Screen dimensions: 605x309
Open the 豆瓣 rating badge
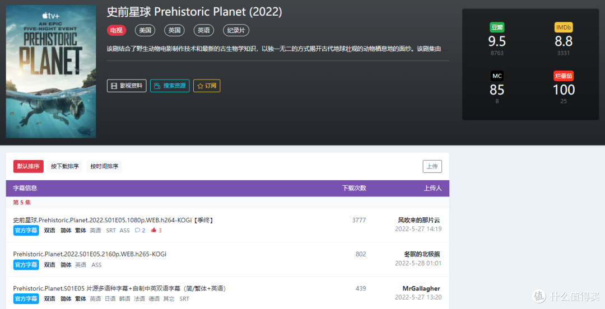pos(497,27)
